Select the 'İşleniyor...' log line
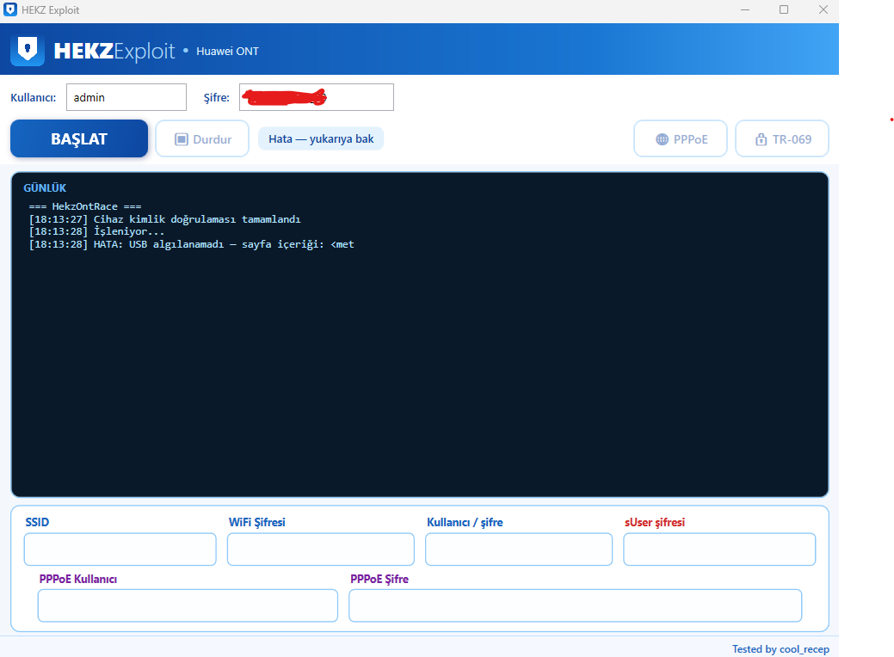This screenshot has width=894, height=657. point(96,232)
